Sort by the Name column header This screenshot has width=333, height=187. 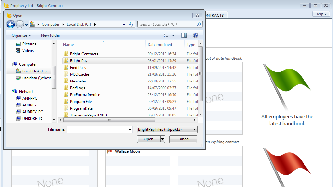pyautogui.click(x=68, y=45)
